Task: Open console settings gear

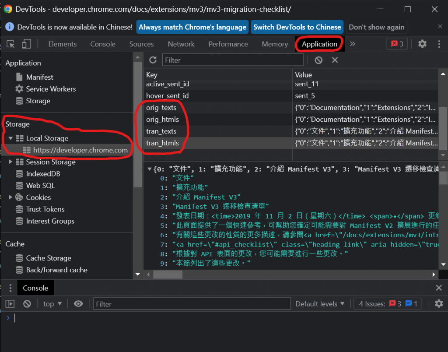Action: pos(439,303)
